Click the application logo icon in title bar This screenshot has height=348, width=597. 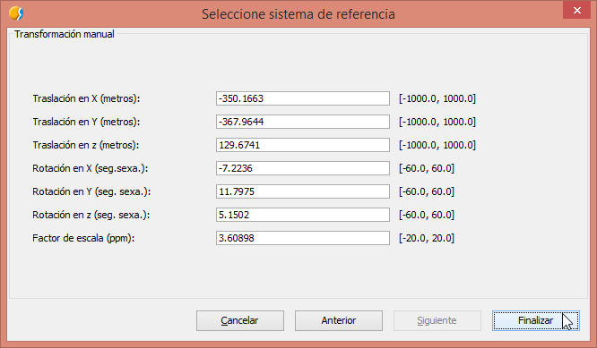[16, 13]
